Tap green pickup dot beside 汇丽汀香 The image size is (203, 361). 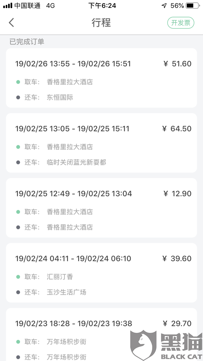pos(18,277)
